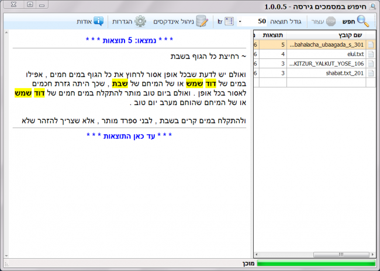This screenshot has width=380, height=271.
Task: Click the מוכן status label
Action: point(248,263)
